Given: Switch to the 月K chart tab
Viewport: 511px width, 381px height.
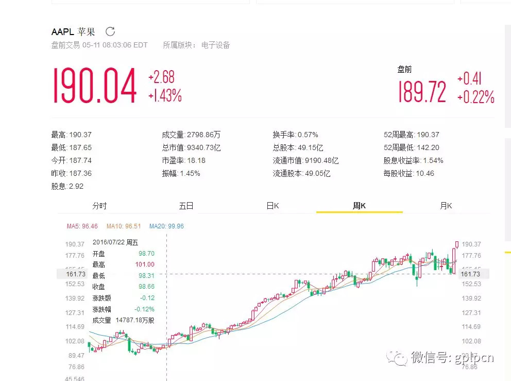Looking at the screenshot, I should pos(446,206).
